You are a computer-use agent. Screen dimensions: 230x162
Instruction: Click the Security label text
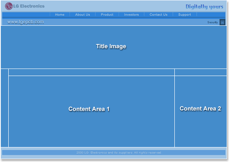(x=213, y=22)
